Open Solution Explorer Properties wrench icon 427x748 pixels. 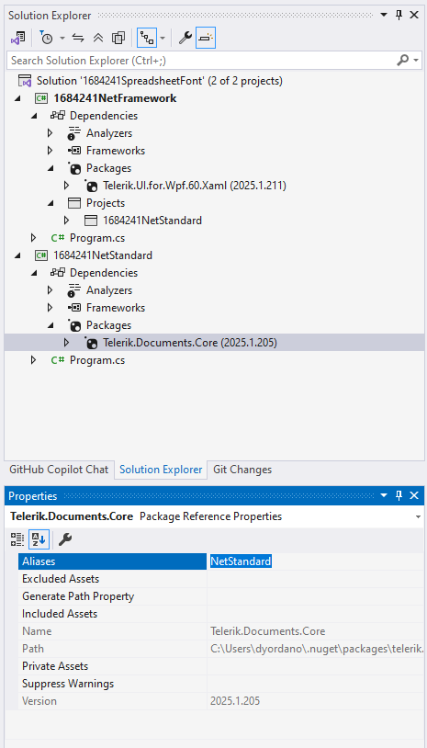[185, 39]
